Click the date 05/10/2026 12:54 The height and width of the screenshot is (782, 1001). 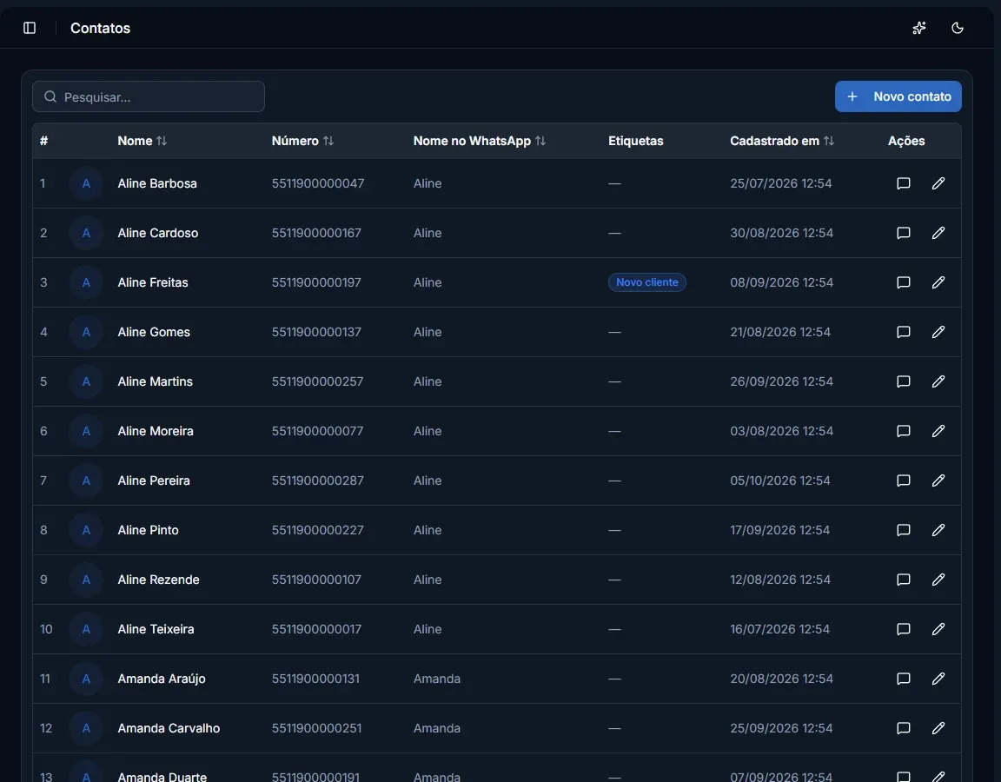[x=780, y=480]
